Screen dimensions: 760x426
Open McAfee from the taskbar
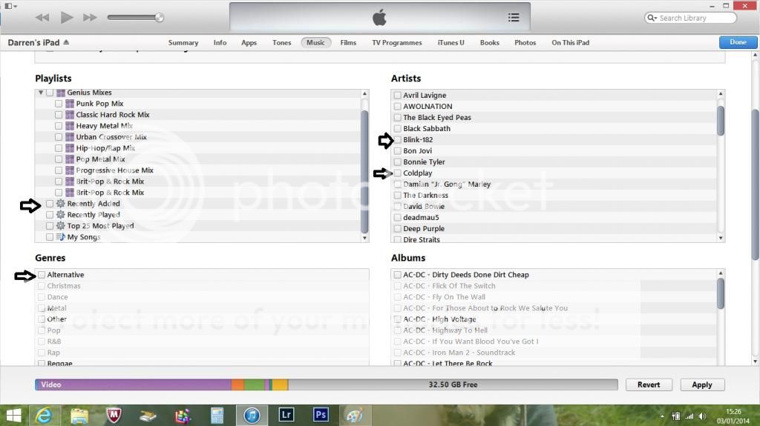pyautogui.click(x=114, y=416)
